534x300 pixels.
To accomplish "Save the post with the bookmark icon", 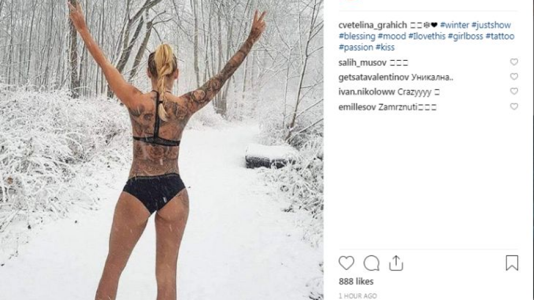I will pos(512,263).
